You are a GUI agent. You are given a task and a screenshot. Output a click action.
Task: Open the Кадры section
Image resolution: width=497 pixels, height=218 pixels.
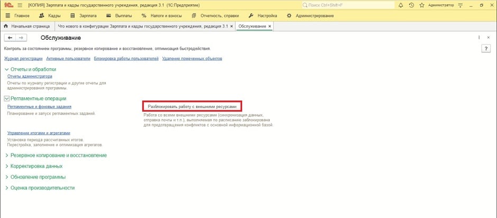(50, 16)
